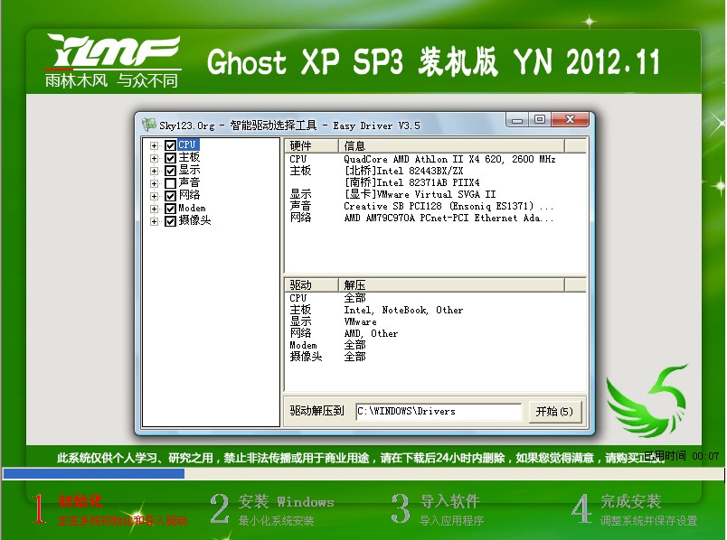Click the driver extract path field
The width and height of the screenshot is (727, 540).
point(439,411)
